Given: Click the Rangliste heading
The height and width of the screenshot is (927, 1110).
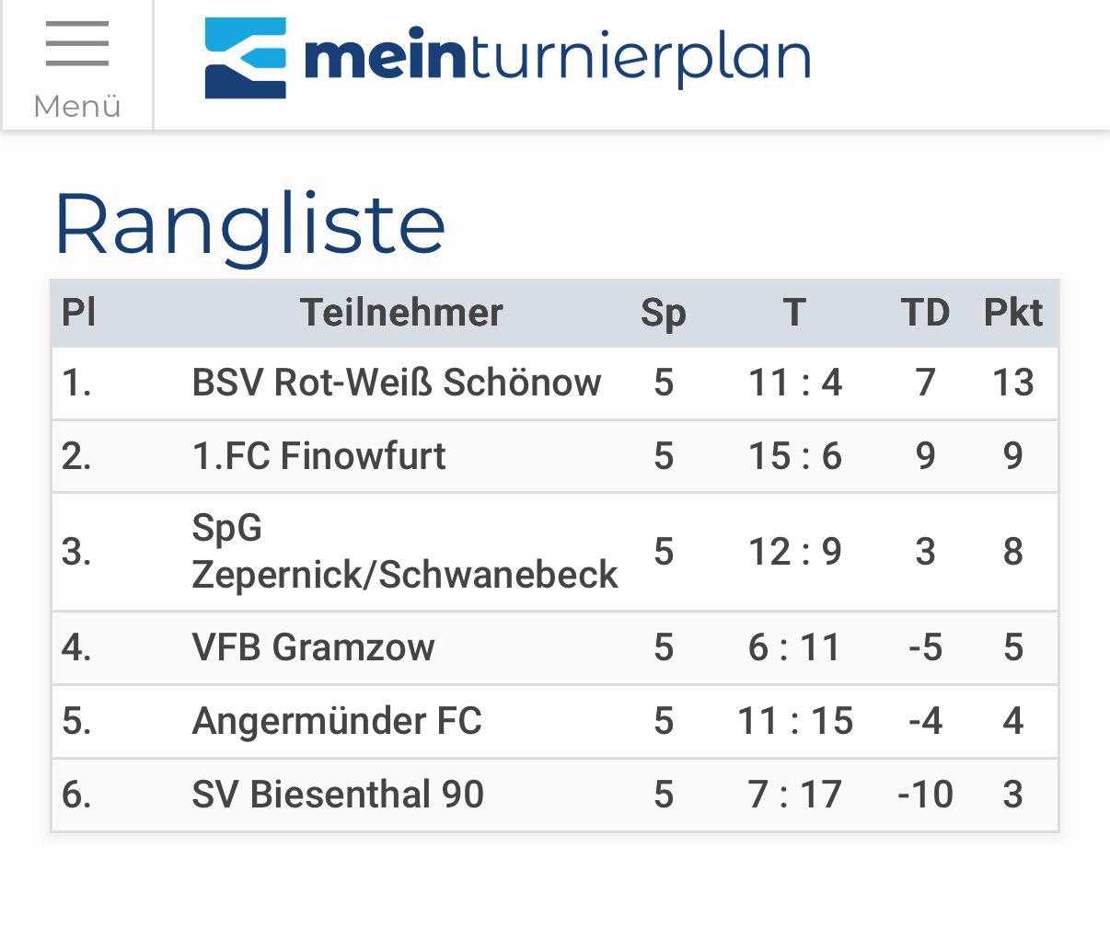Looking at the screenshot, I should [249, 224].
